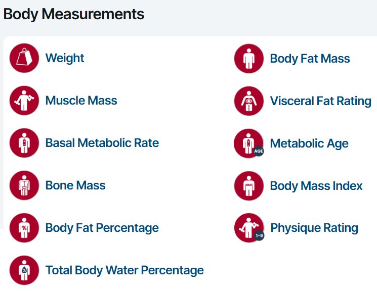This screenshot has height=291, width=377.
Task: Click the Physique Rating icon
Action: tap(248, 228)
